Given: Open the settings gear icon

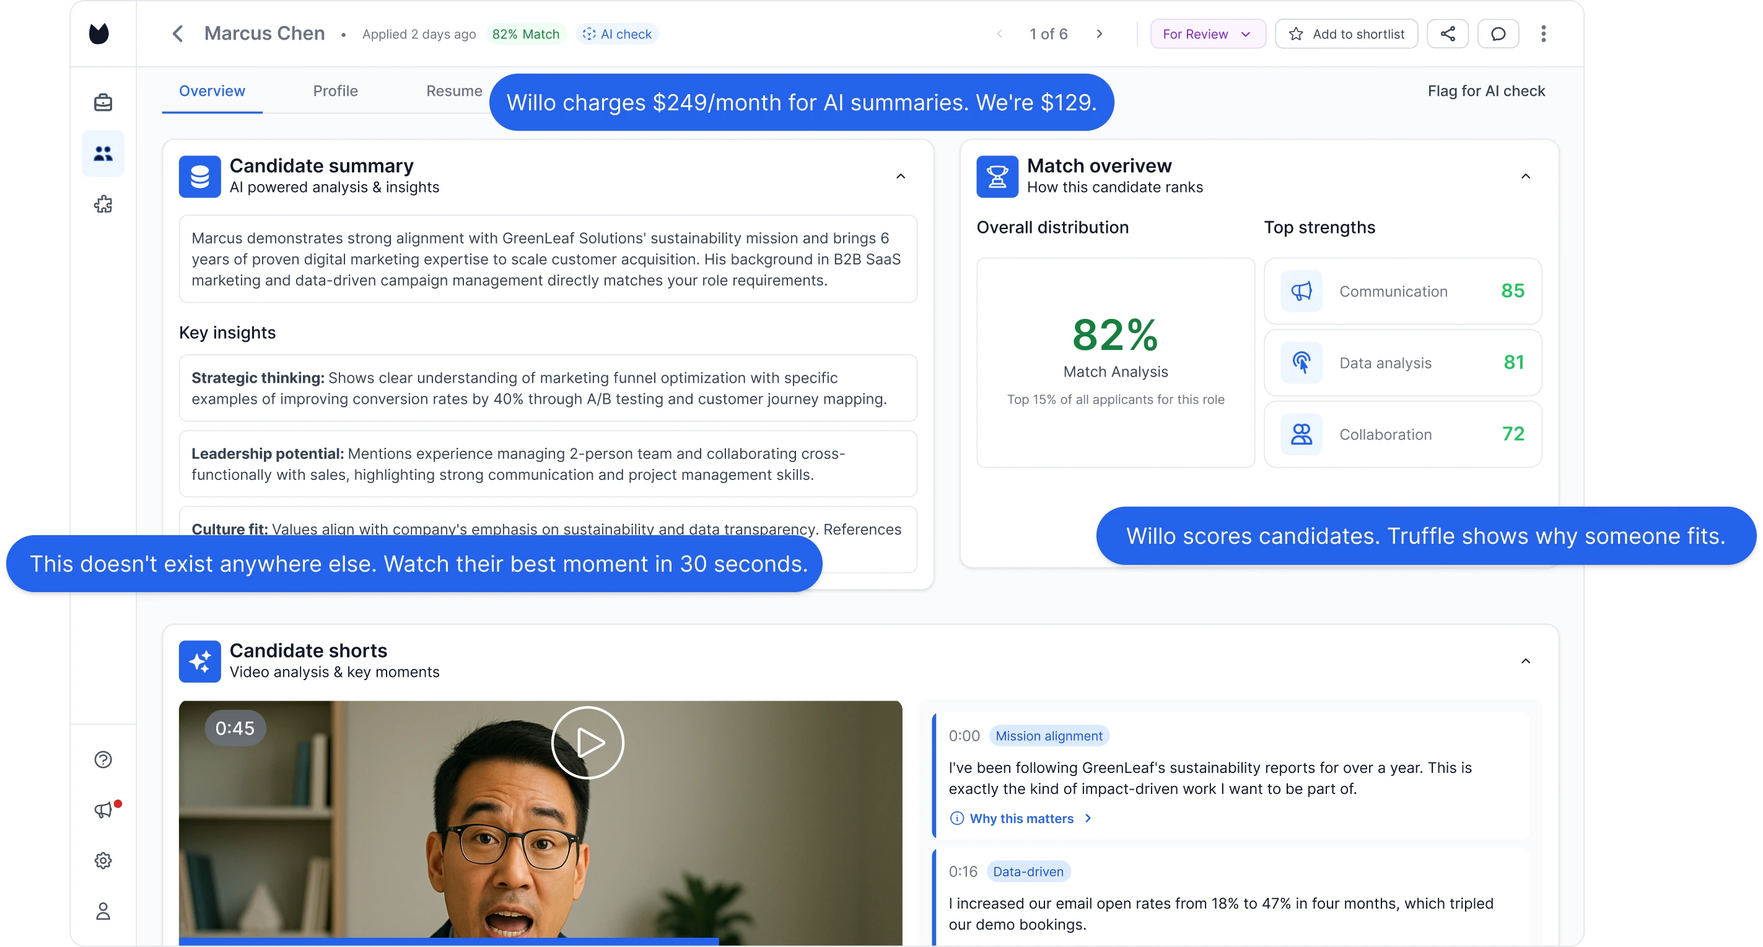Looking at the screenshot, I should [x=103, y=860].
